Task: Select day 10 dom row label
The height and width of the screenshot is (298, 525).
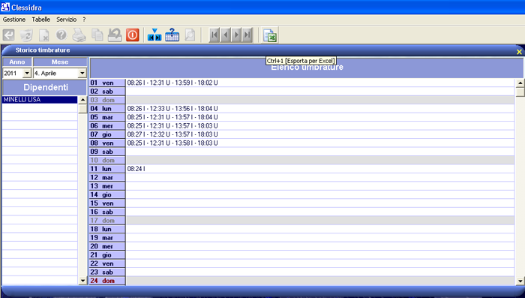Action: pyautogui.click(x=107, y=160)
